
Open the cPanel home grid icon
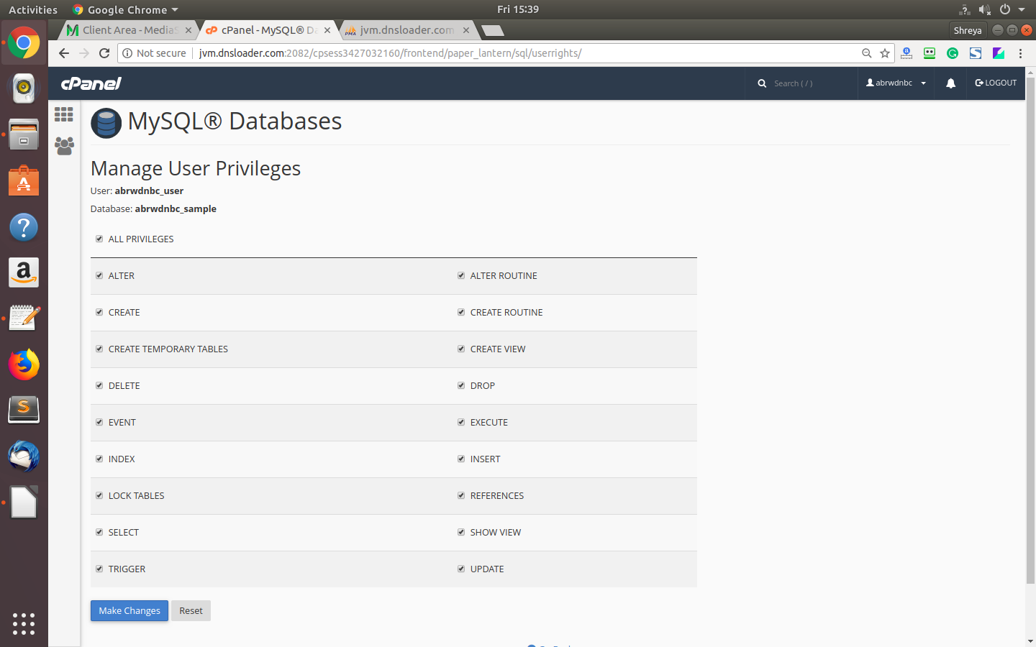tap(64, 114)
